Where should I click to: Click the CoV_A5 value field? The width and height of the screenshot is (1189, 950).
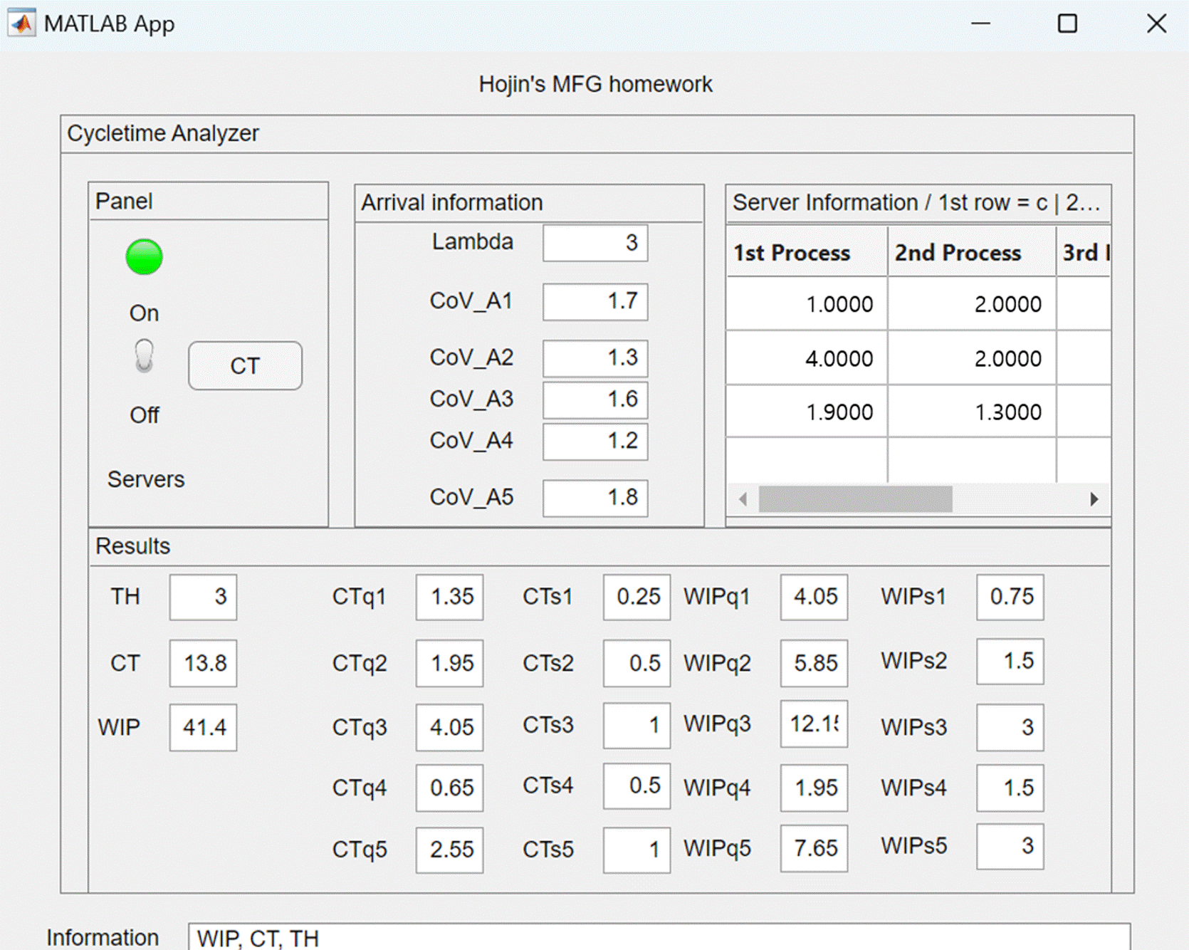(595, 497)
